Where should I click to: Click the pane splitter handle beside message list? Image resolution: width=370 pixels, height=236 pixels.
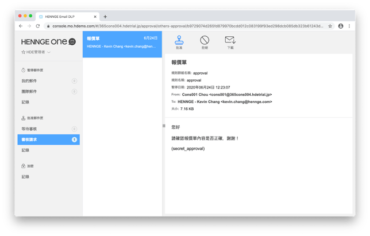164,126
